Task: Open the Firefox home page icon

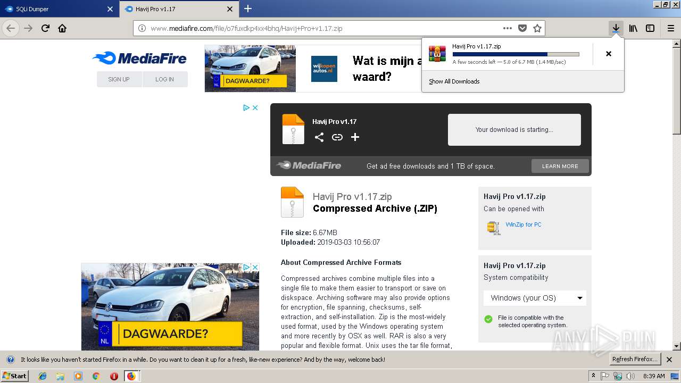Action: [x=62, y=28]
